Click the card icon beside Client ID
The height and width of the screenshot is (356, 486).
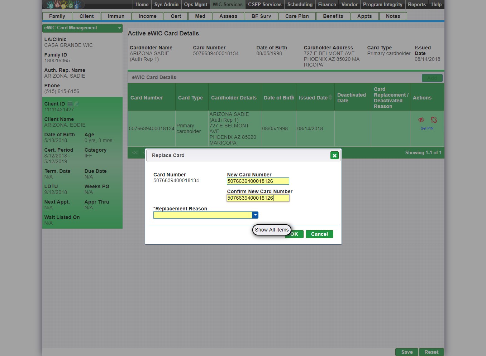[70, 104]
